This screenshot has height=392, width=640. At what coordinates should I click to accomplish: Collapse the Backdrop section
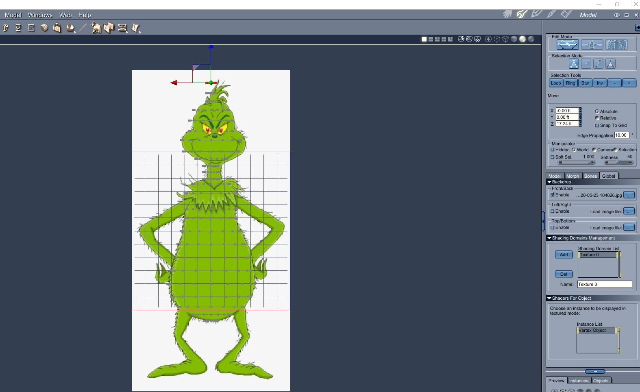click(549, 182)
